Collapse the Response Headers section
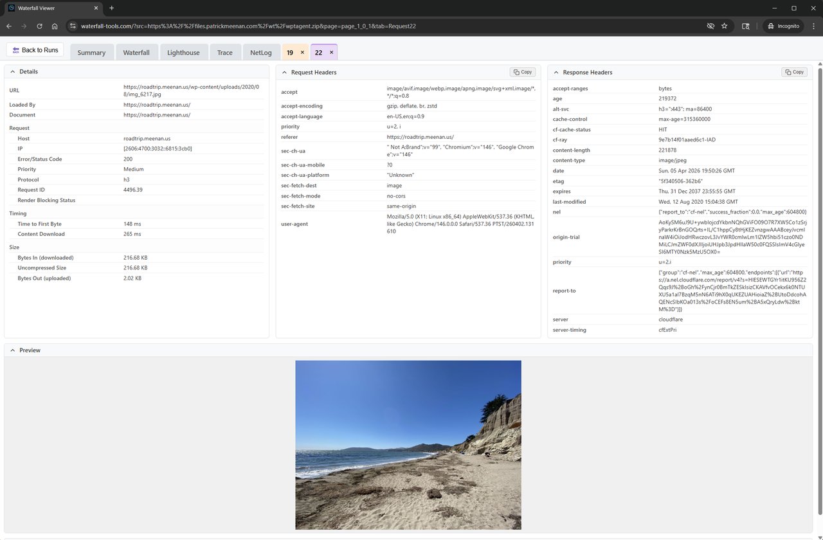The height and width of the screenshot is (540, 823). (x=556, y=72)
